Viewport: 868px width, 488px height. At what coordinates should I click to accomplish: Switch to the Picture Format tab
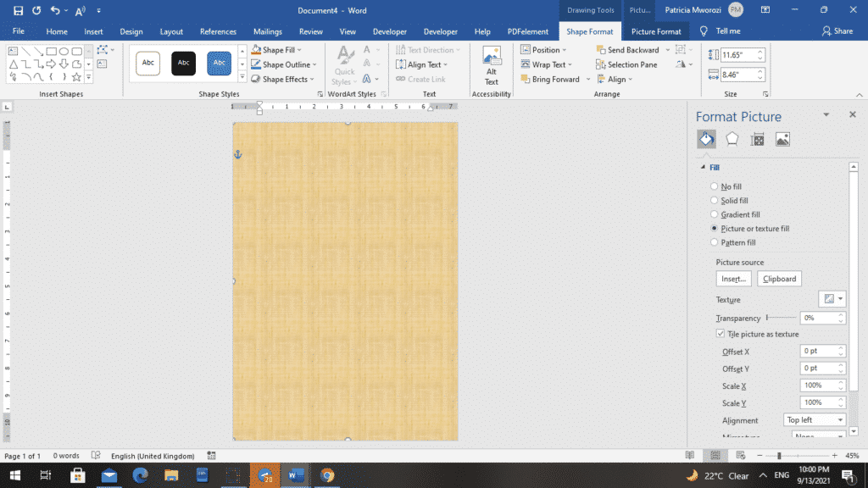(x=655, y=31)
